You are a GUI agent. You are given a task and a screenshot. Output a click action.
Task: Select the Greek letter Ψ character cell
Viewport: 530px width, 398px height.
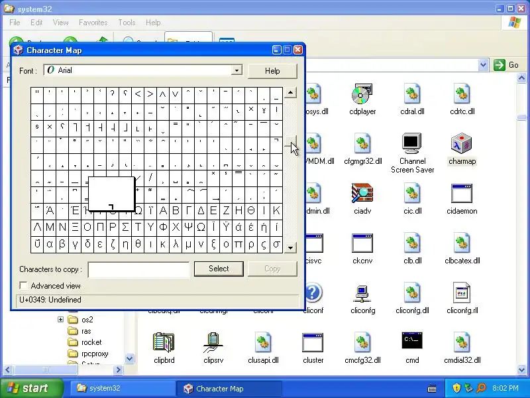click(188, 227)
